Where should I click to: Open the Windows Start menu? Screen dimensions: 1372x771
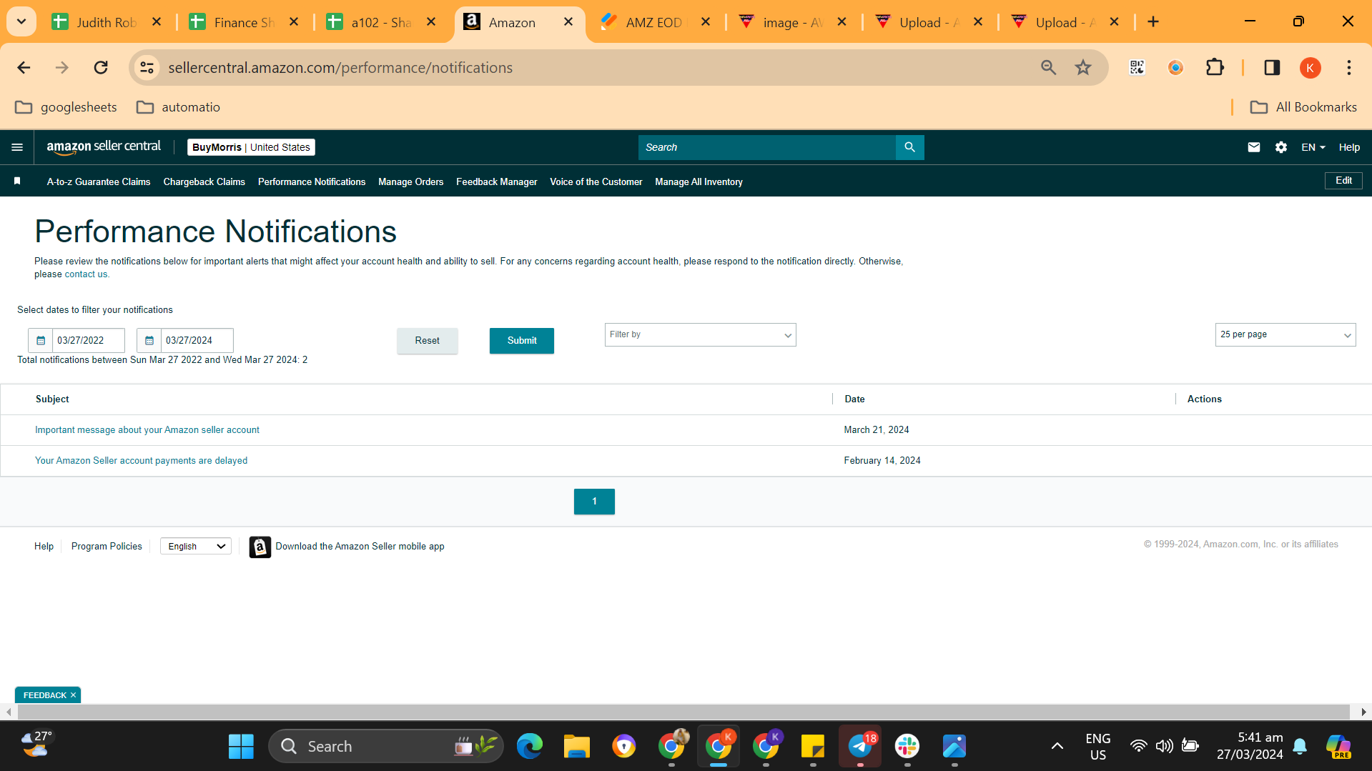point(241,747)
